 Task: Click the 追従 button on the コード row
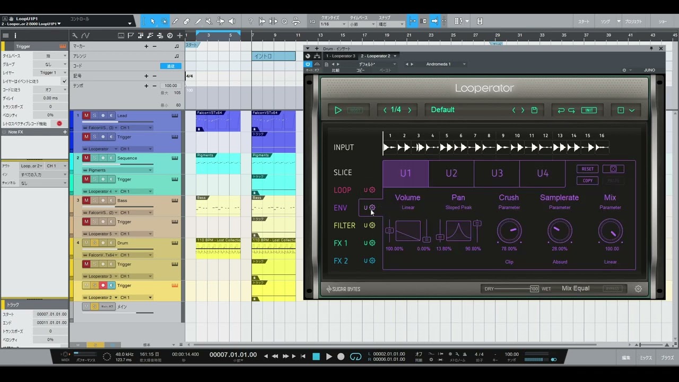click(171, 66)
